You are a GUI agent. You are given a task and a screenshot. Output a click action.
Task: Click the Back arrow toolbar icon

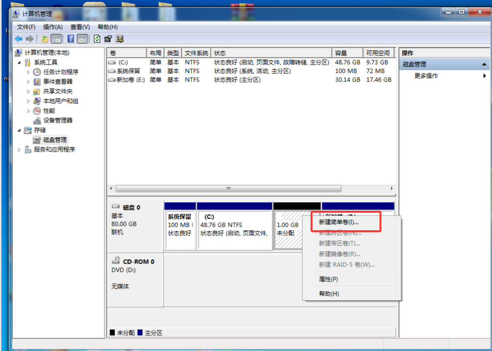tap(19, 39)
